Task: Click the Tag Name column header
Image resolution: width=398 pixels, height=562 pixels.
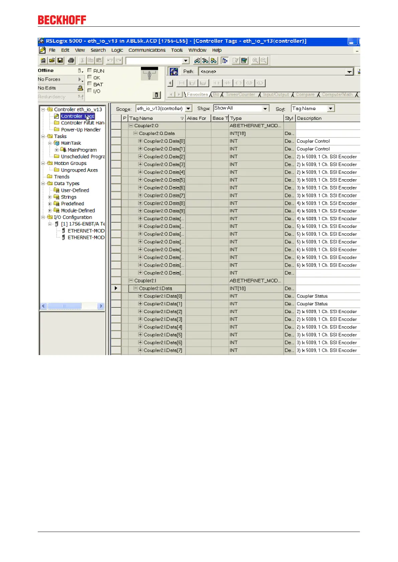Action: [157, 118]
